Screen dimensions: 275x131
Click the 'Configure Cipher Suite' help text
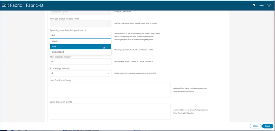click(x=123, y=12)
